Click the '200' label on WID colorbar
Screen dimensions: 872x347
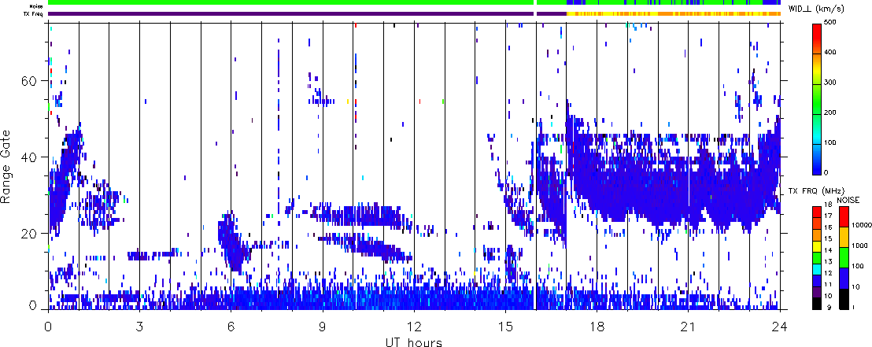tap(830, 113)
